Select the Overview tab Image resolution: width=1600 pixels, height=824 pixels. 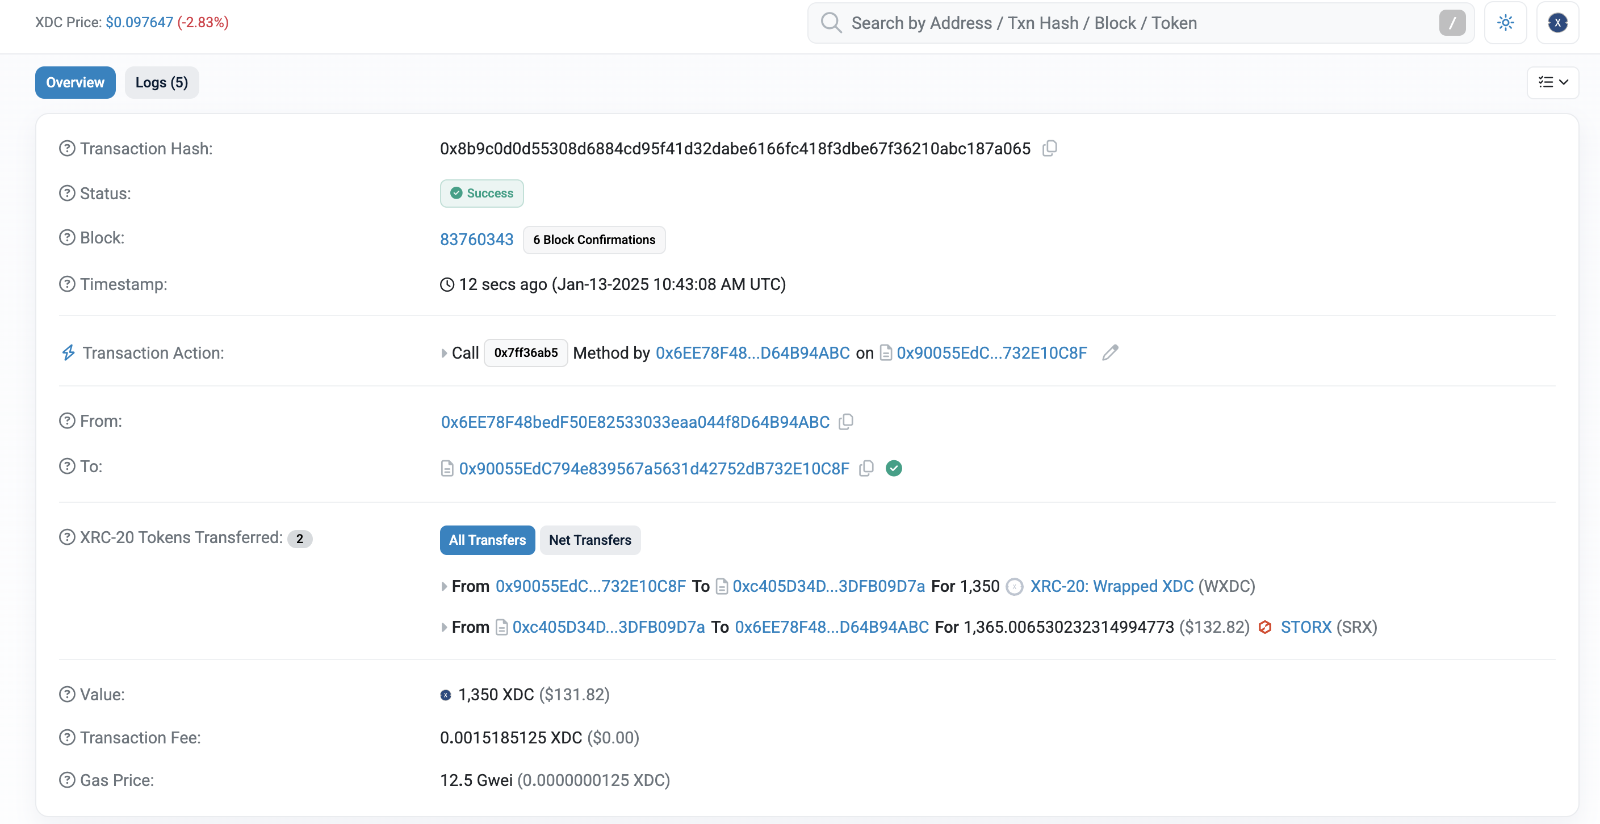point(75,83)
